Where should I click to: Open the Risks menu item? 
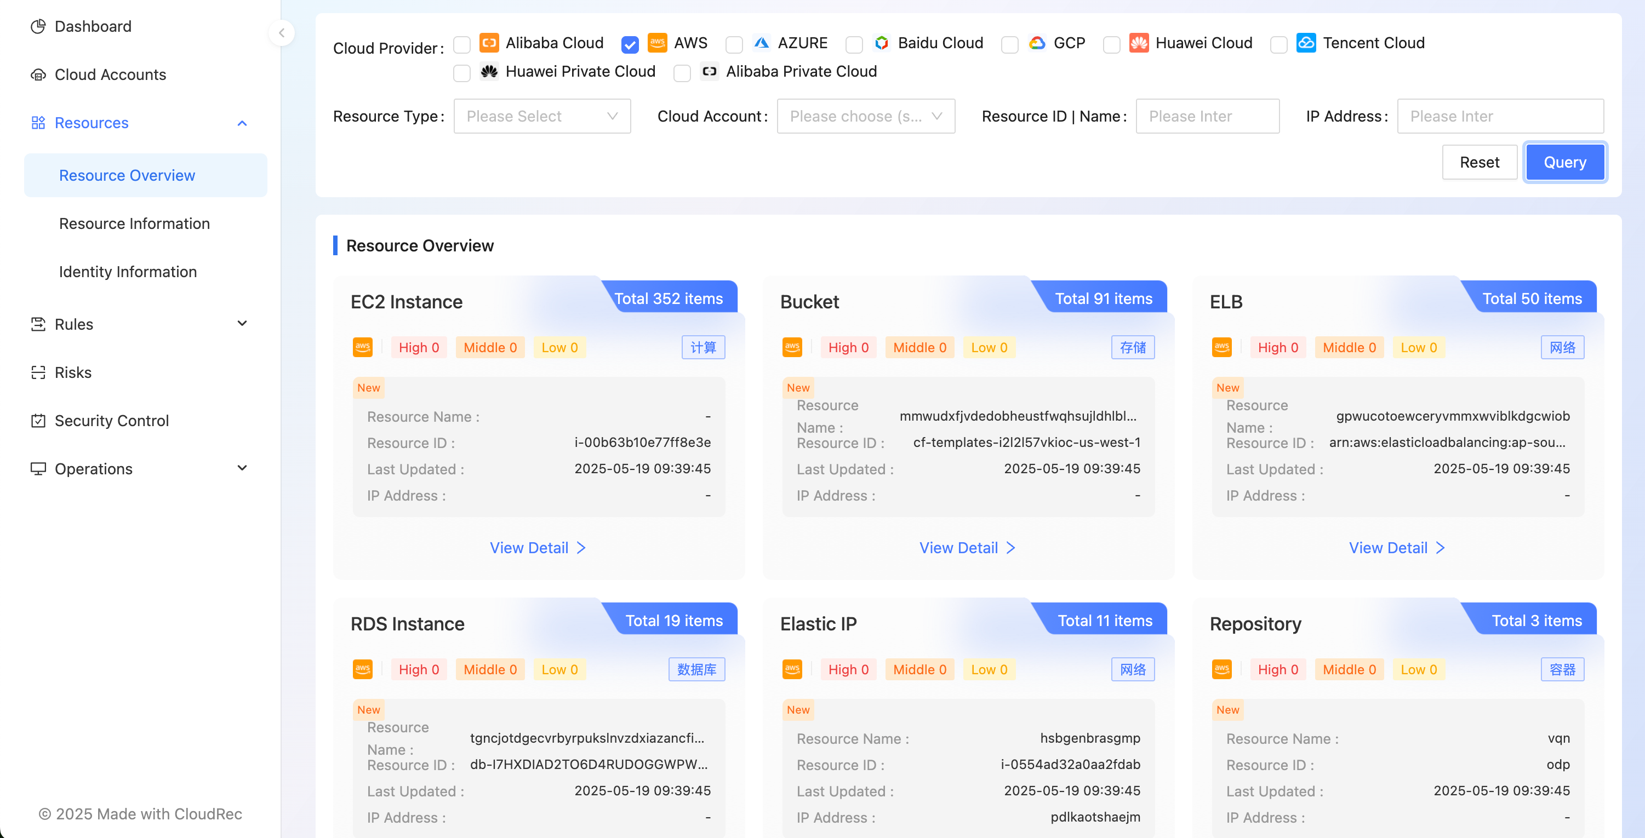(146, 372)
